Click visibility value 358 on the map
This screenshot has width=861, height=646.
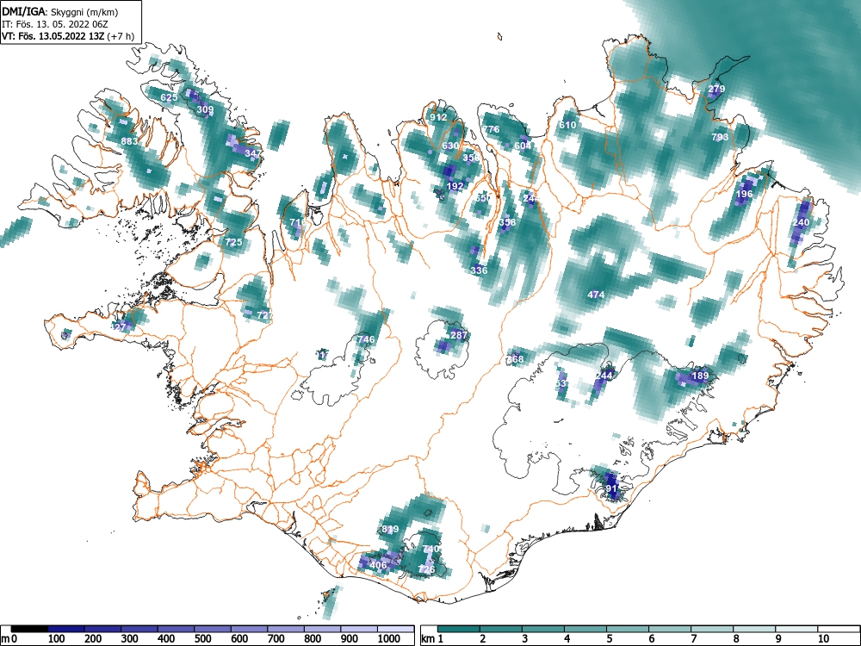coord(507,222)
